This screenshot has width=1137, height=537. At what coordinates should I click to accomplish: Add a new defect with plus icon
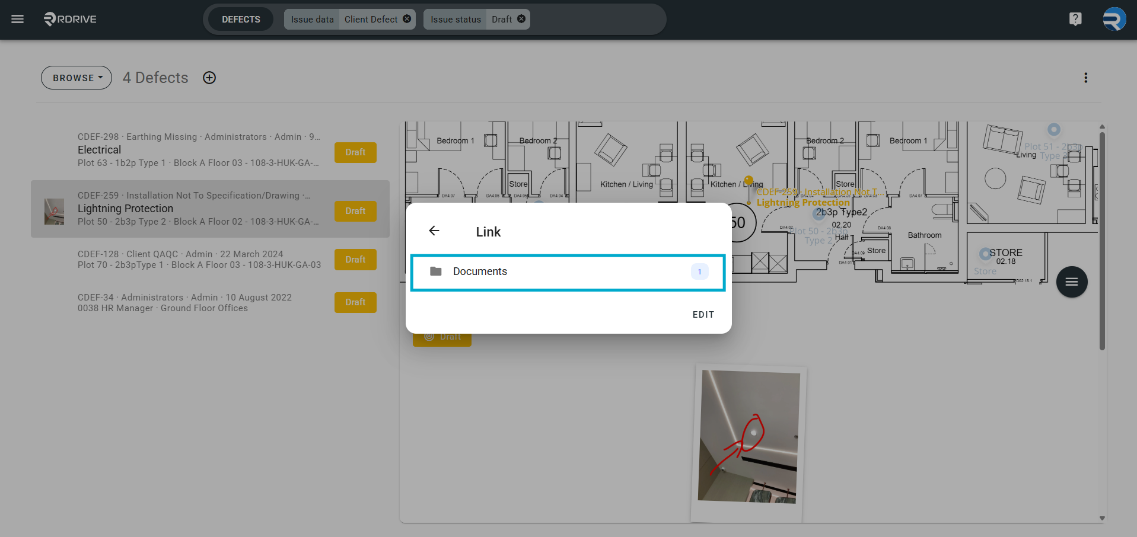click(209, 78)
